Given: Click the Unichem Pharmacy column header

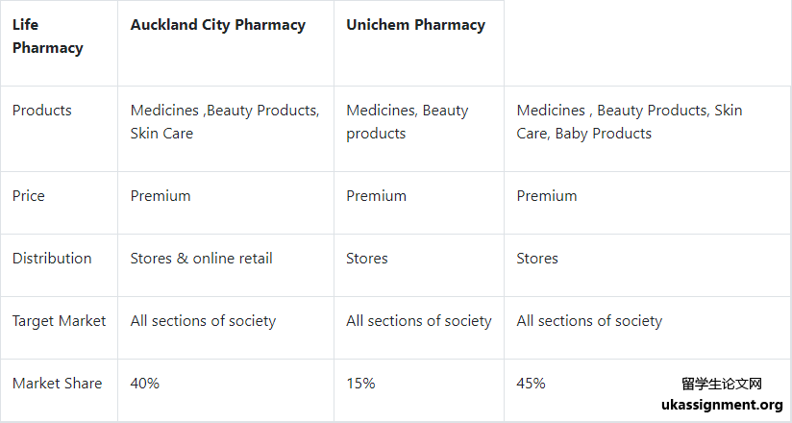Looking at the screenshot, I should (415, 25).
